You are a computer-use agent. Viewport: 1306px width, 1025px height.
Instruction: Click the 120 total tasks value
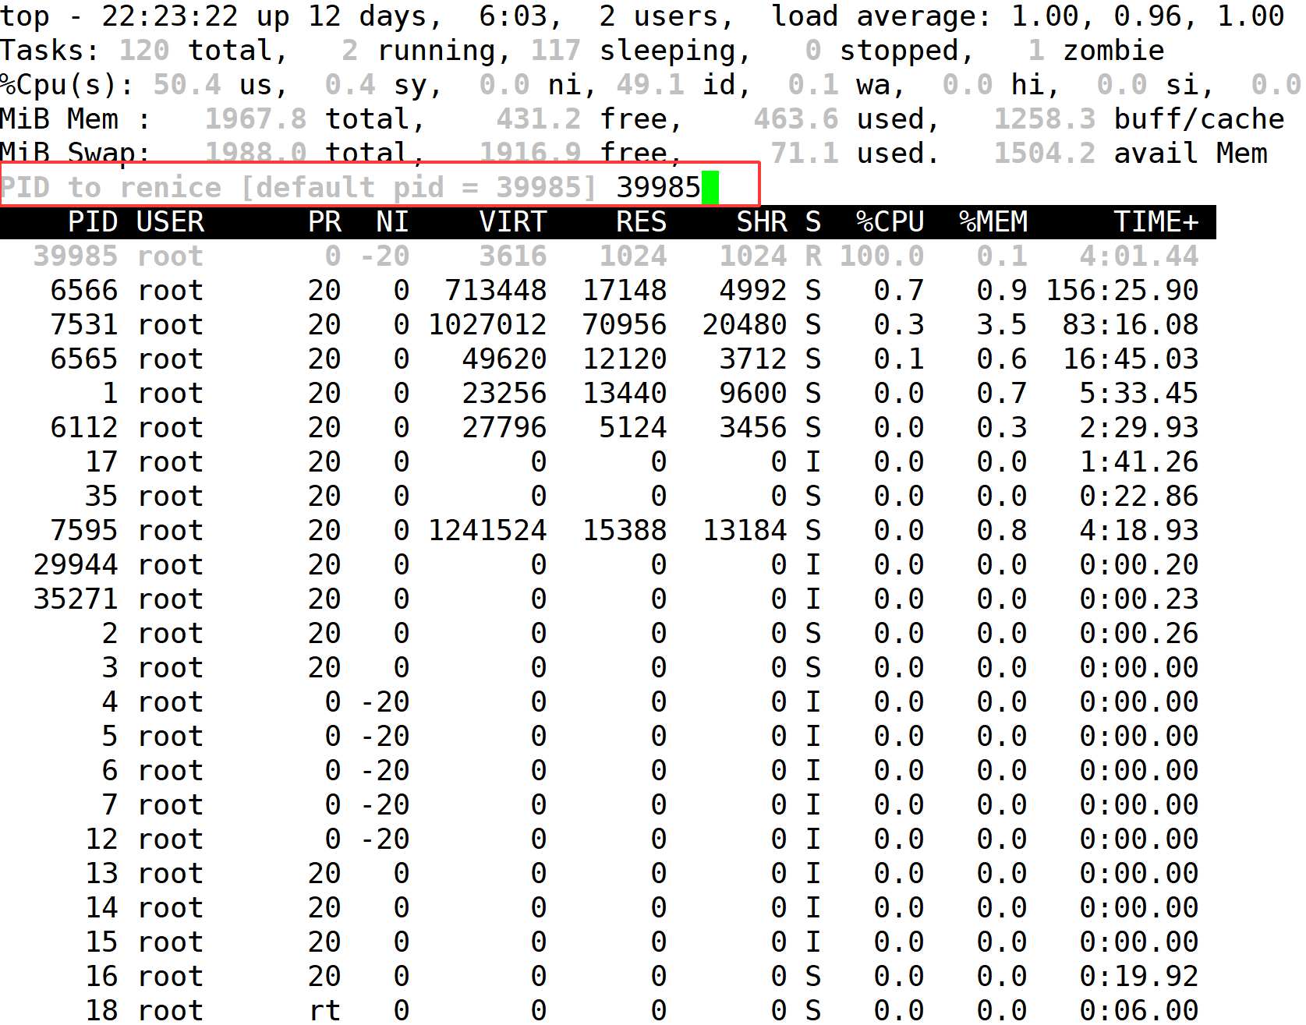point(144,51)
